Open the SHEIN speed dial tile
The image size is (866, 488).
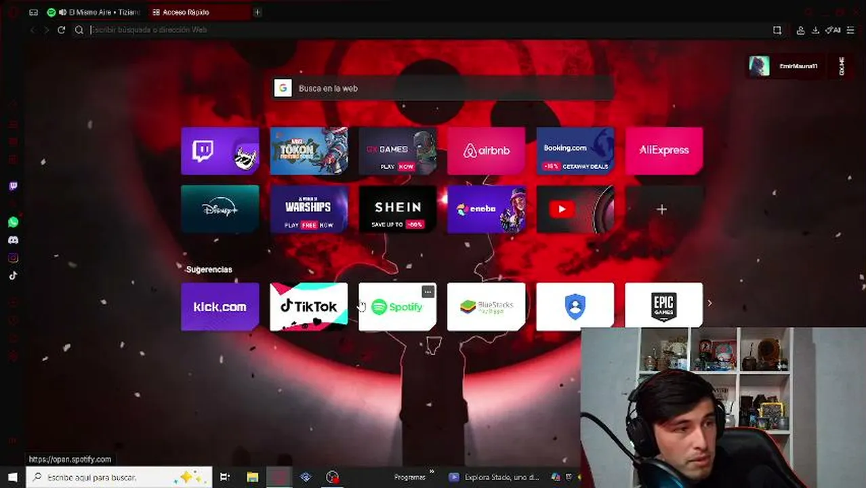pos(398,209)
